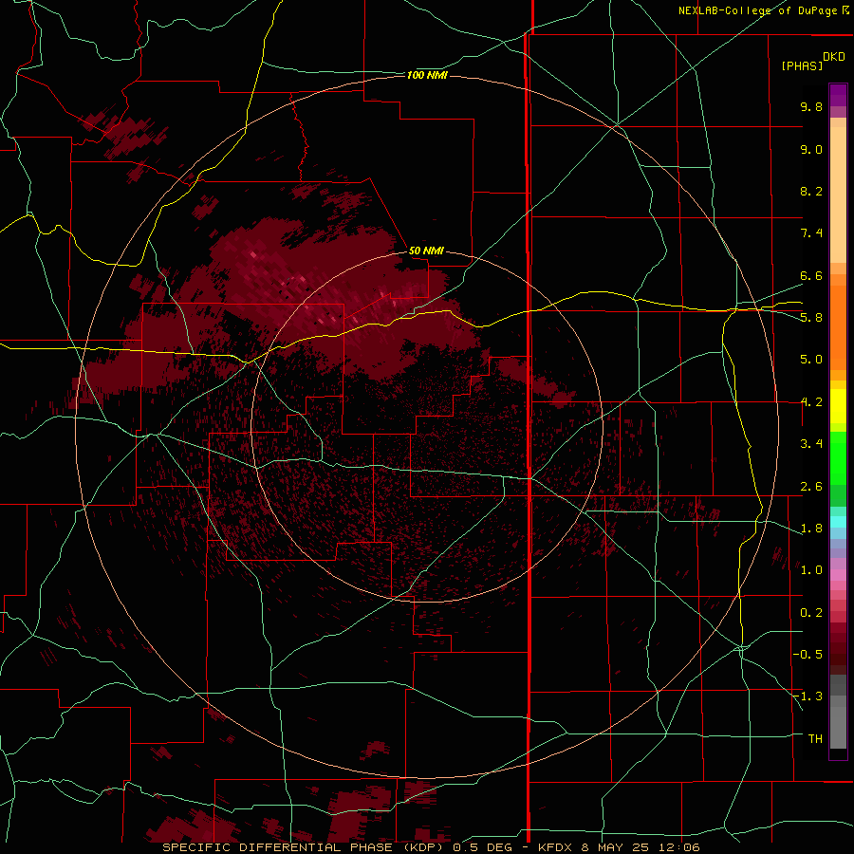The height and width of the screenshot is (854, 854).
Task: Click the -1.3 value on the color scale
Action: pyautogui.click(x=808, y=696)
